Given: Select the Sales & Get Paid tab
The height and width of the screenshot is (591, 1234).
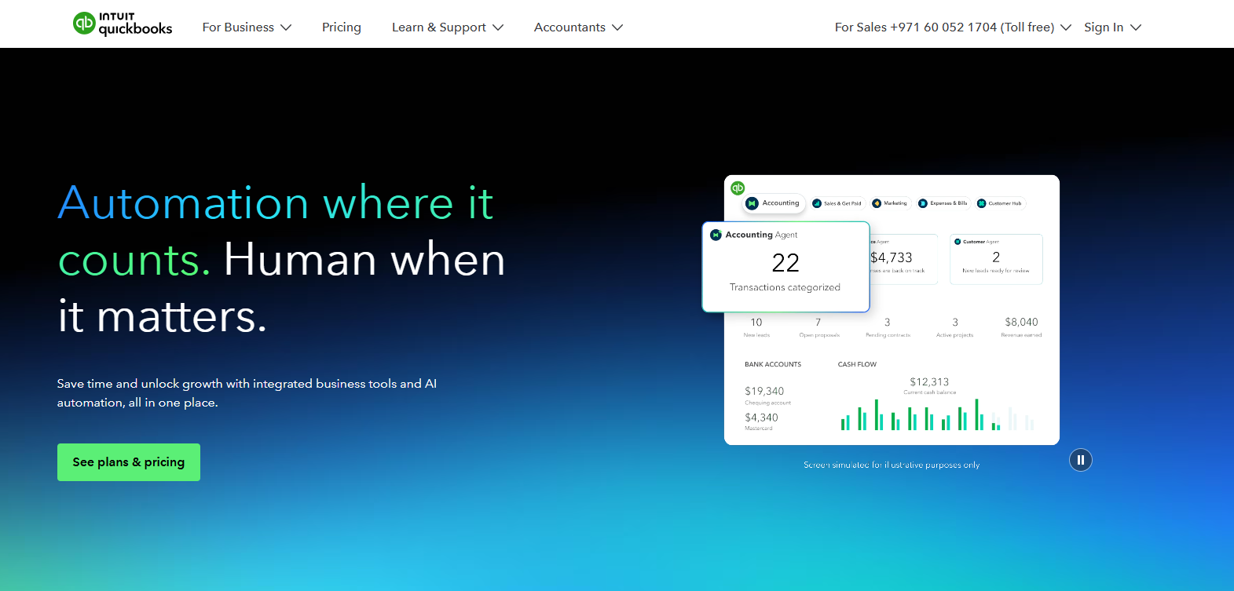Looking at the screenshot, I should pos(837,203).
